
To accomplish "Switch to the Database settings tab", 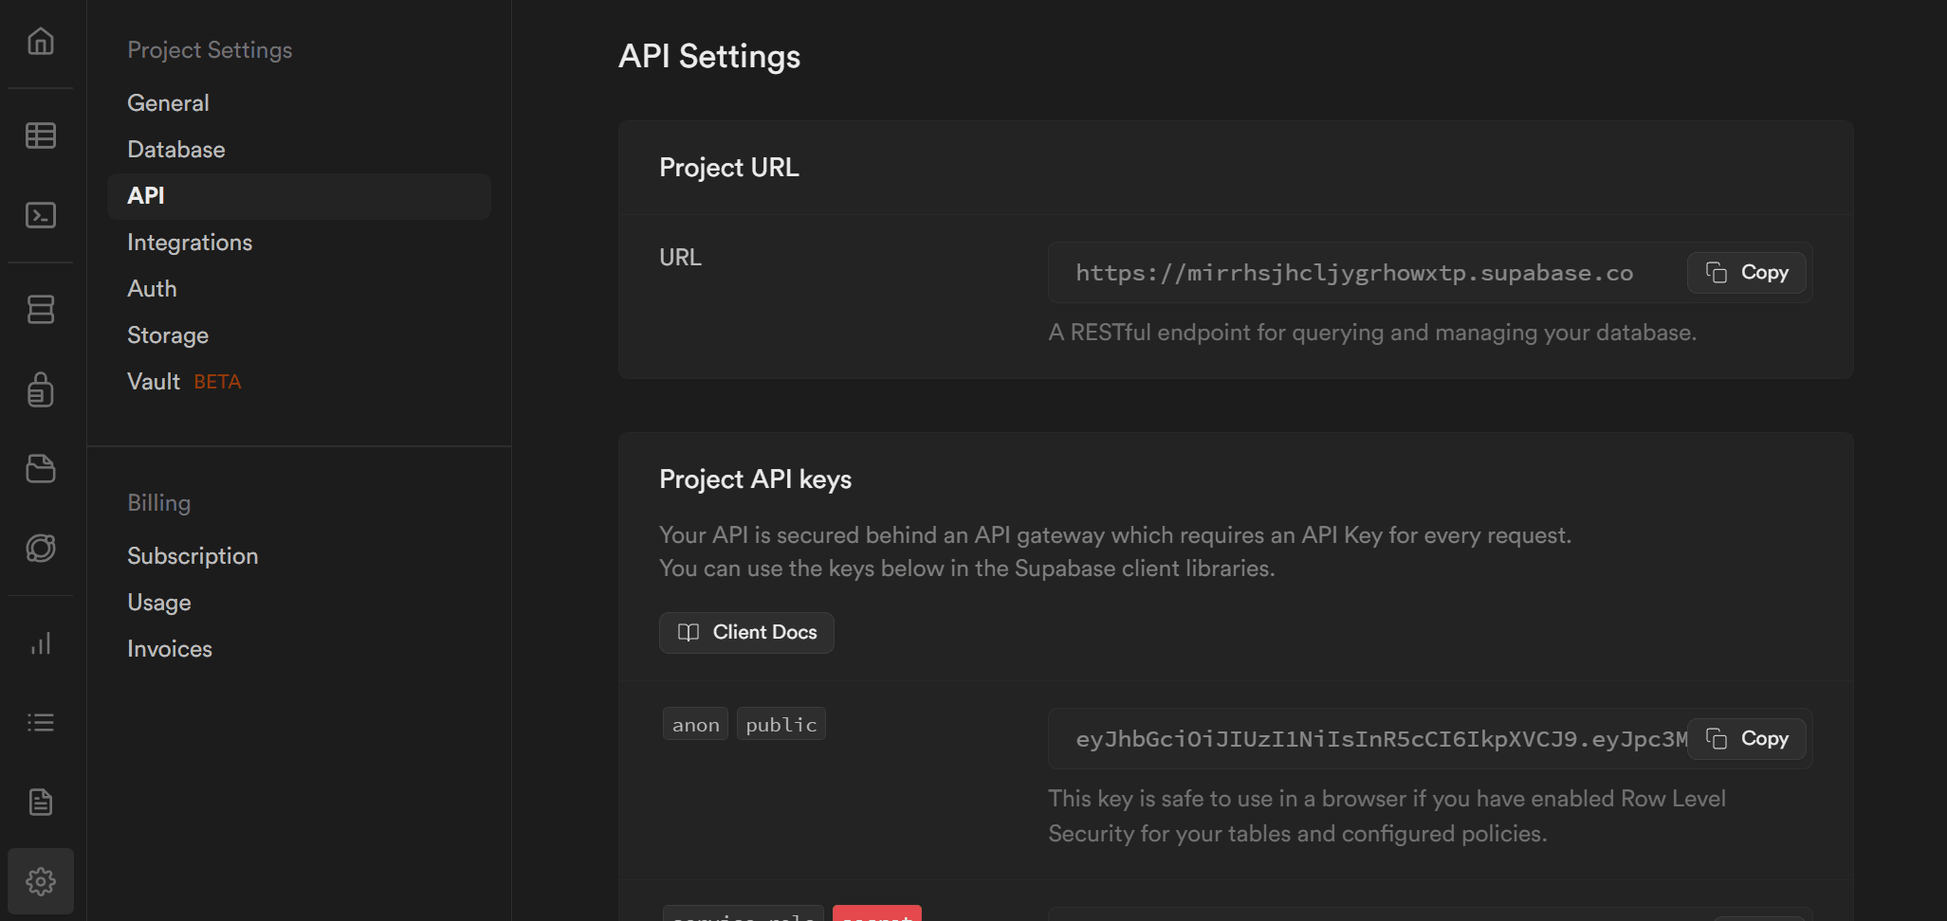I will (175, 149).
